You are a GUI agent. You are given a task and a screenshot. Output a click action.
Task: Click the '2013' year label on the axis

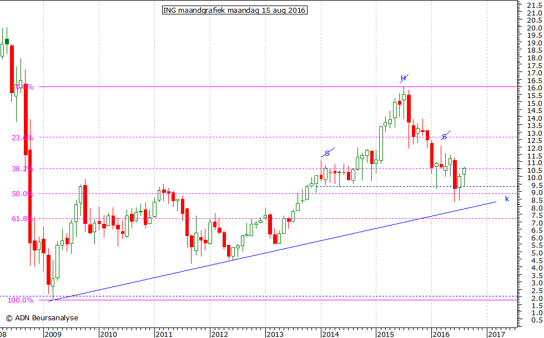(275, 334)
